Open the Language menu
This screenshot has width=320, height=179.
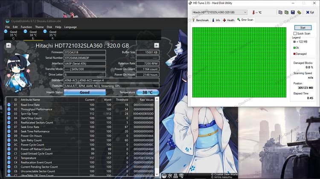tap(70, 27)
